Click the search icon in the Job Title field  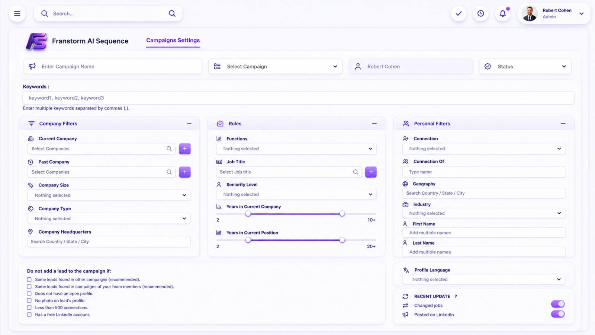[356, 172]
